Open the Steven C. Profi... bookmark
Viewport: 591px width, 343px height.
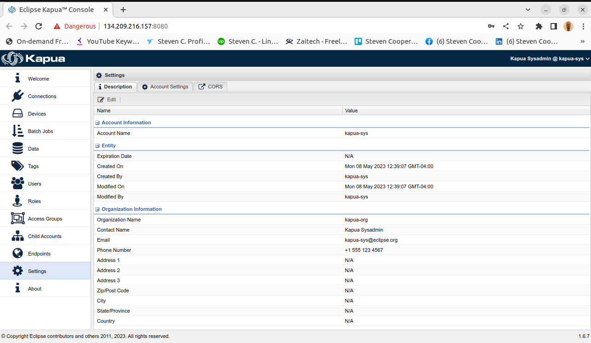coord(178,41)
